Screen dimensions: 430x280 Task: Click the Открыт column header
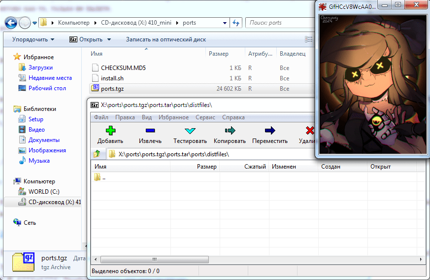(392, 167)
